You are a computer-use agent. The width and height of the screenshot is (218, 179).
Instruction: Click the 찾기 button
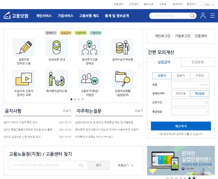pos(98,165)
